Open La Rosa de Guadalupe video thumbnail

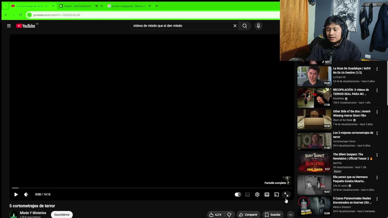click(x=314, y=76)
